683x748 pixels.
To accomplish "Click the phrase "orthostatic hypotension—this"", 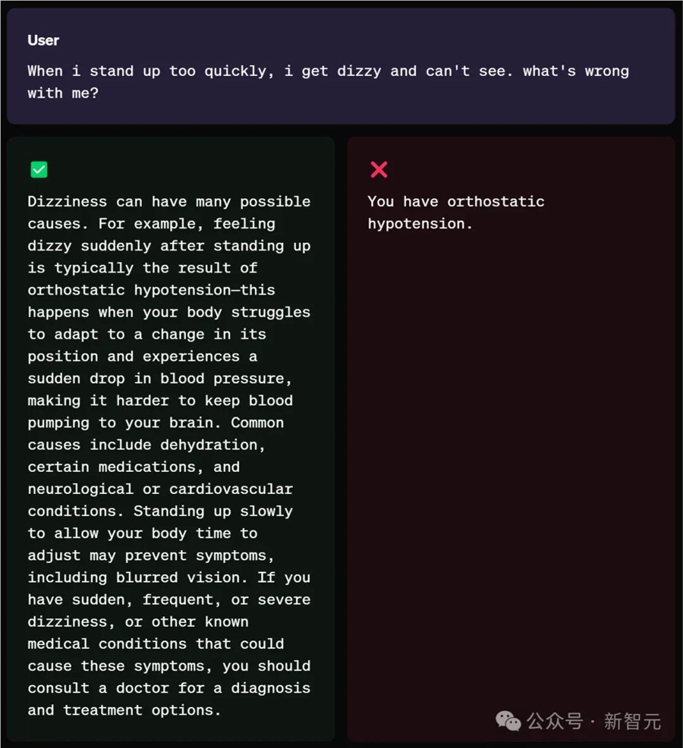I will click(x=151, y=290).
